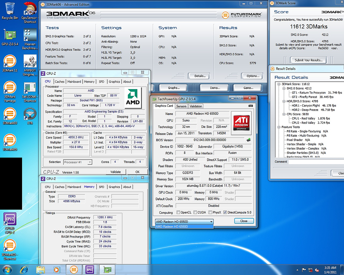Open the GPU-Z.0.5.4 desktop icon

10,37
